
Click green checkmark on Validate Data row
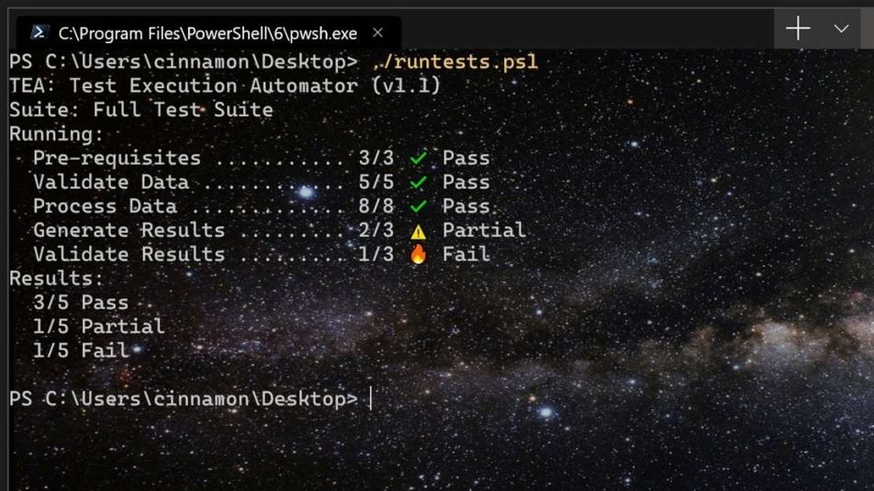coord(419,183)
